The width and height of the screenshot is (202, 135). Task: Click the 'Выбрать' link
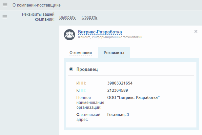pos(68,17)
